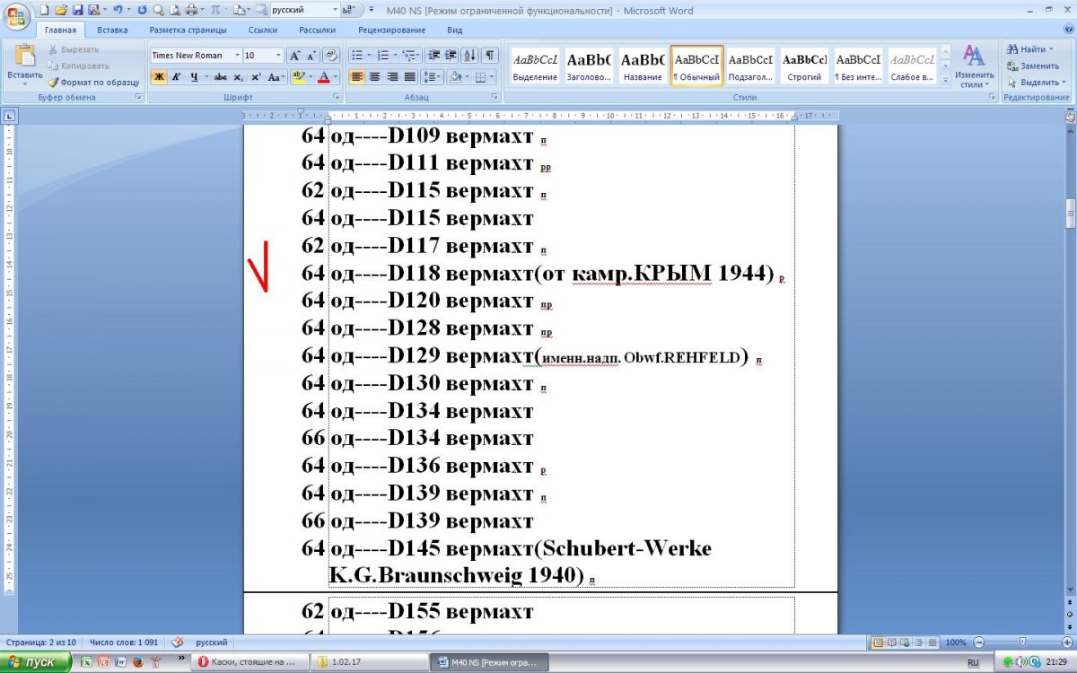Image resolution: width=1077 pixels, height=673 pixels.
Task: Open the Рецензирование tab
Action: [x=391, y=30]
